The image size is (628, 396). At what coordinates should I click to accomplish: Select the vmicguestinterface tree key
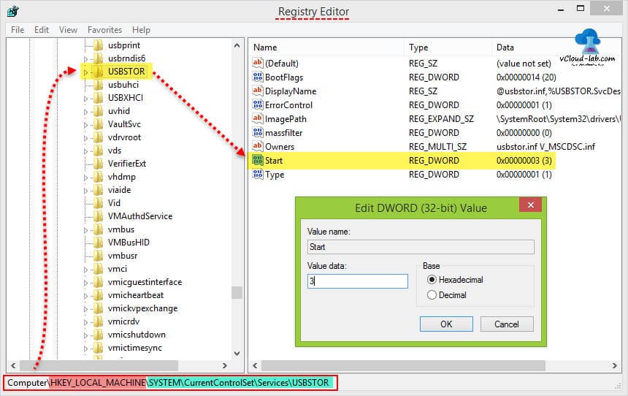point(145,282)
